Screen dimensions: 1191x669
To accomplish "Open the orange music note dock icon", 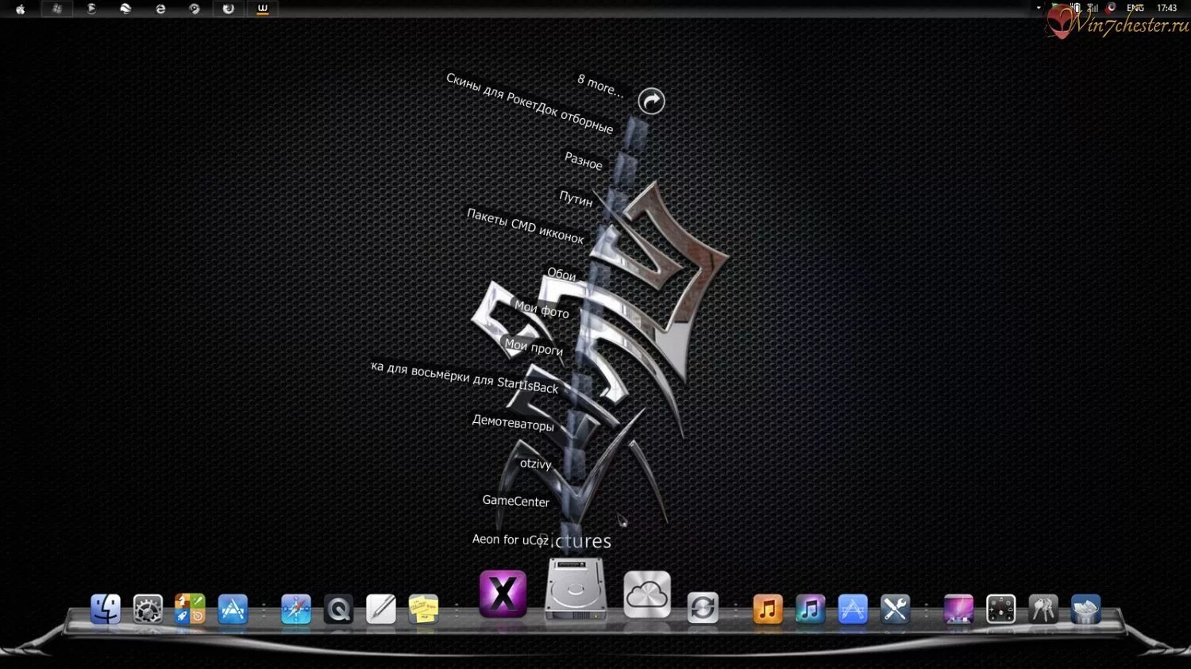I will point(767,609).
